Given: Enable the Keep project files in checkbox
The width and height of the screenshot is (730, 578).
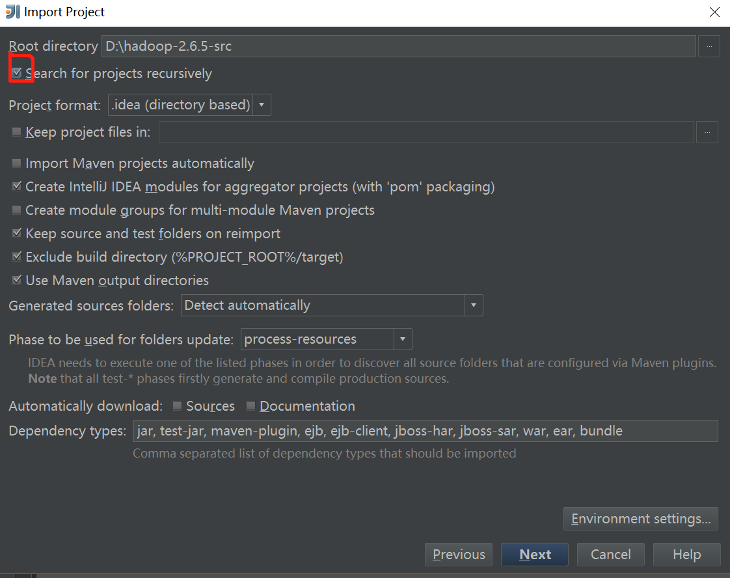Looking at the screenshot, I should pyautogui.click(x=16, y=131).
